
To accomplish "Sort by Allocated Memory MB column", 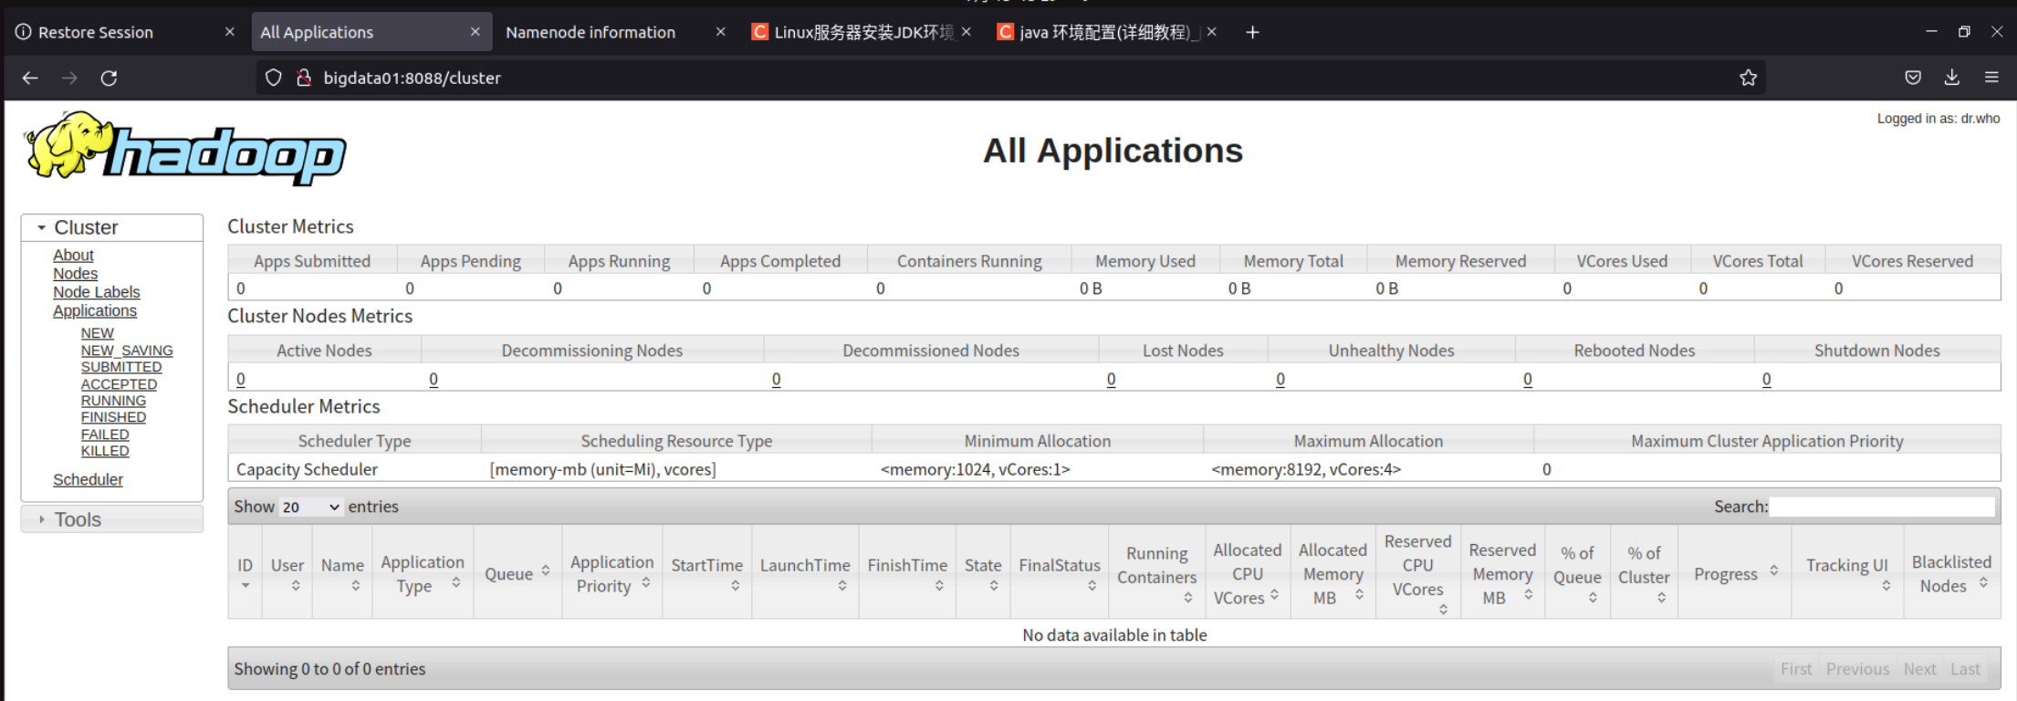I will coord(1332,573).
